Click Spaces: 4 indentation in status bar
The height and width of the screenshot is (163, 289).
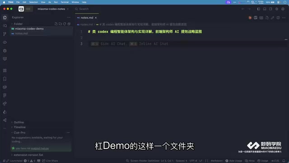[x=182, y=161]
